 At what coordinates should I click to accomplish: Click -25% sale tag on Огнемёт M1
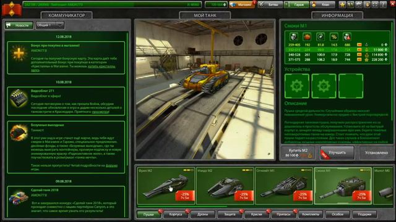click(303, 196)
